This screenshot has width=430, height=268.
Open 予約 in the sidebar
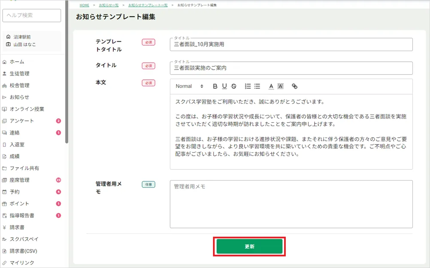click(15, 192)
